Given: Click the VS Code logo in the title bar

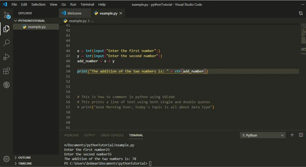Looking at the screenshot, I should 5,4.
